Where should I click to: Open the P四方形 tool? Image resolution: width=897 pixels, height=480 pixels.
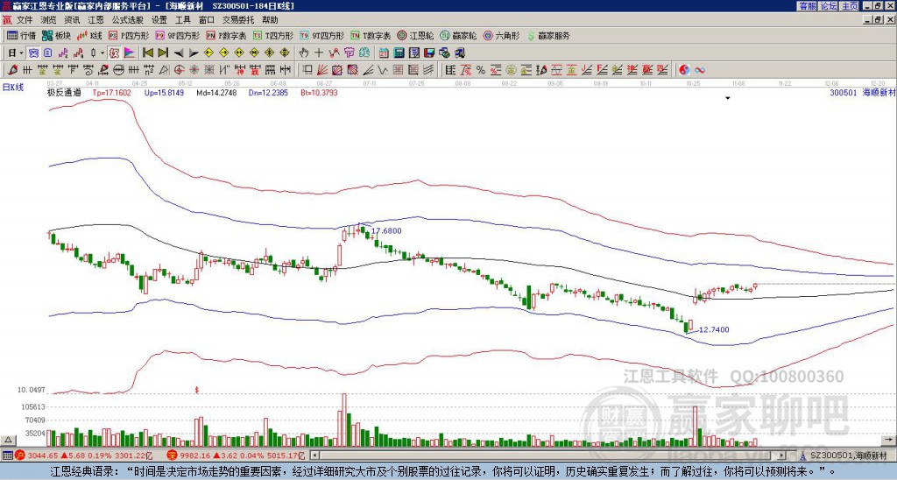coord(129,35)
